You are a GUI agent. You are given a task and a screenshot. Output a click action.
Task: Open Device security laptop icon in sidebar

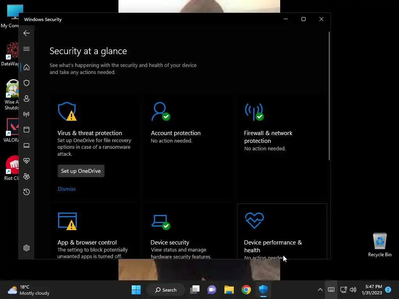click(26, 145)
